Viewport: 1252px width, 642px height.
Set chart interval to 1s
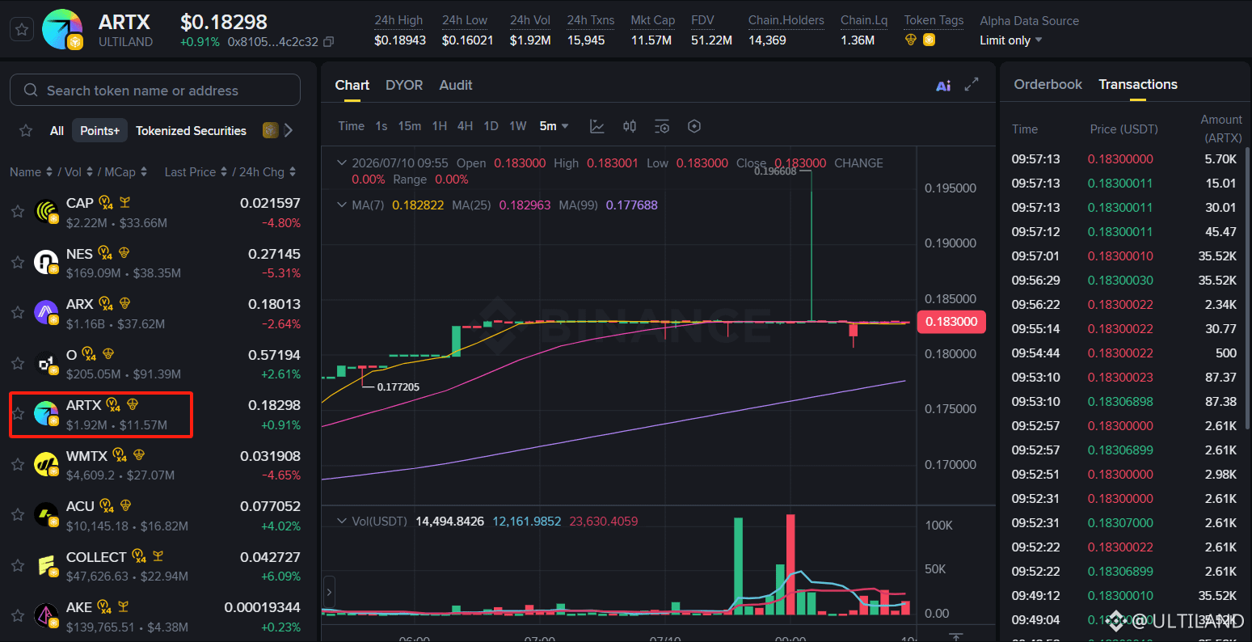tap(382, 126)
